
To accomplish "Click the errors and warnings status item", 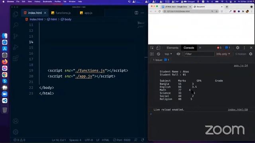I will [20, 140].
